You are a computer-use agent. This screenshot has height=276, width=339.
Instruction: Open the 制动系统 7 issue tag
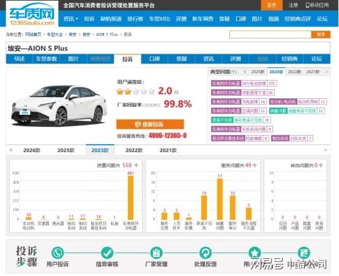click(292, 139)
